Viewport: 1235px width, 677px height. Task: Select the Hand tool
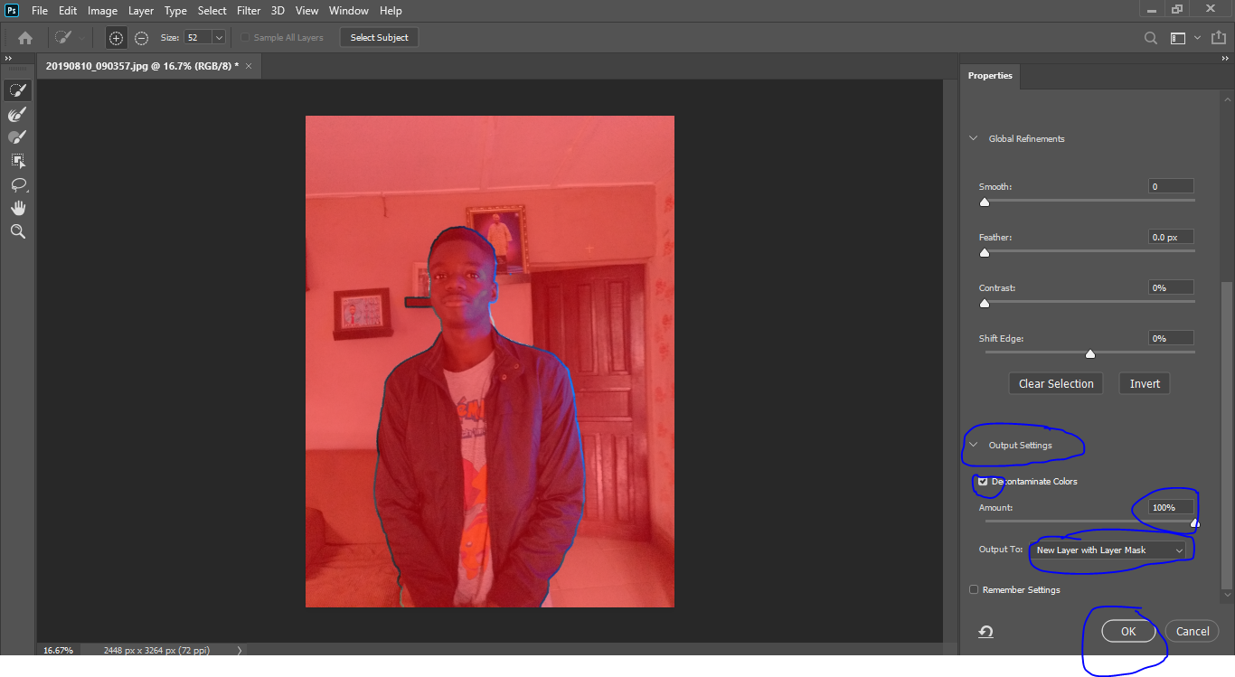pos(18,207)
